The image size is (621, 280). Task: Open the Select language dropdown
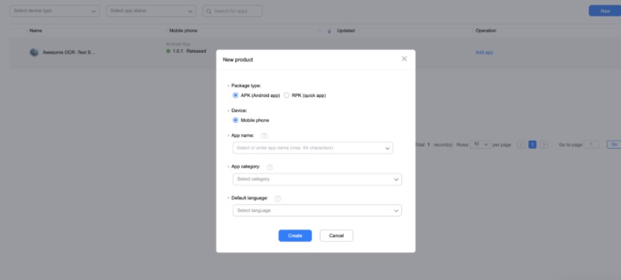tap(317, 211)
